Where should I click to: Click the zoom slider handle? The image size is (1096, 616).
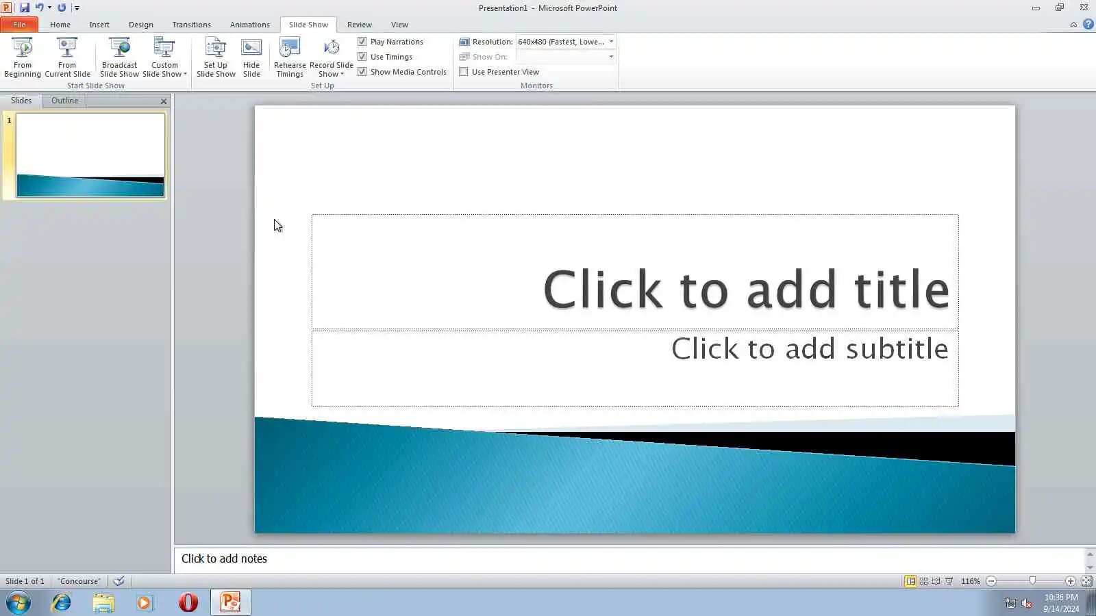[x=1032, y=581]
